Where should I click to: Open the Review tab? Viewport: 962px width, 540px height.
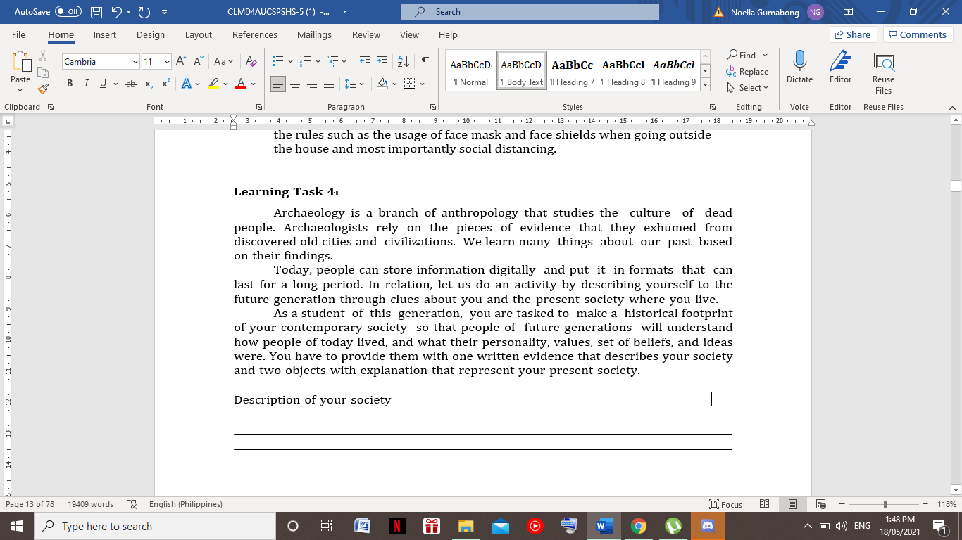[x=366, y=34]
